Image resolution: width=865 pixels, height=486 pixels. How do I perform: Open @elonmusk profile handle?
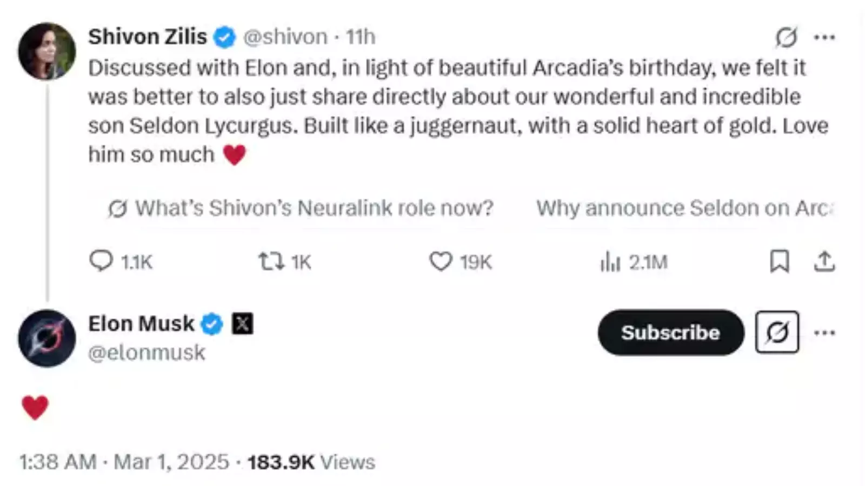pos(146,353)
